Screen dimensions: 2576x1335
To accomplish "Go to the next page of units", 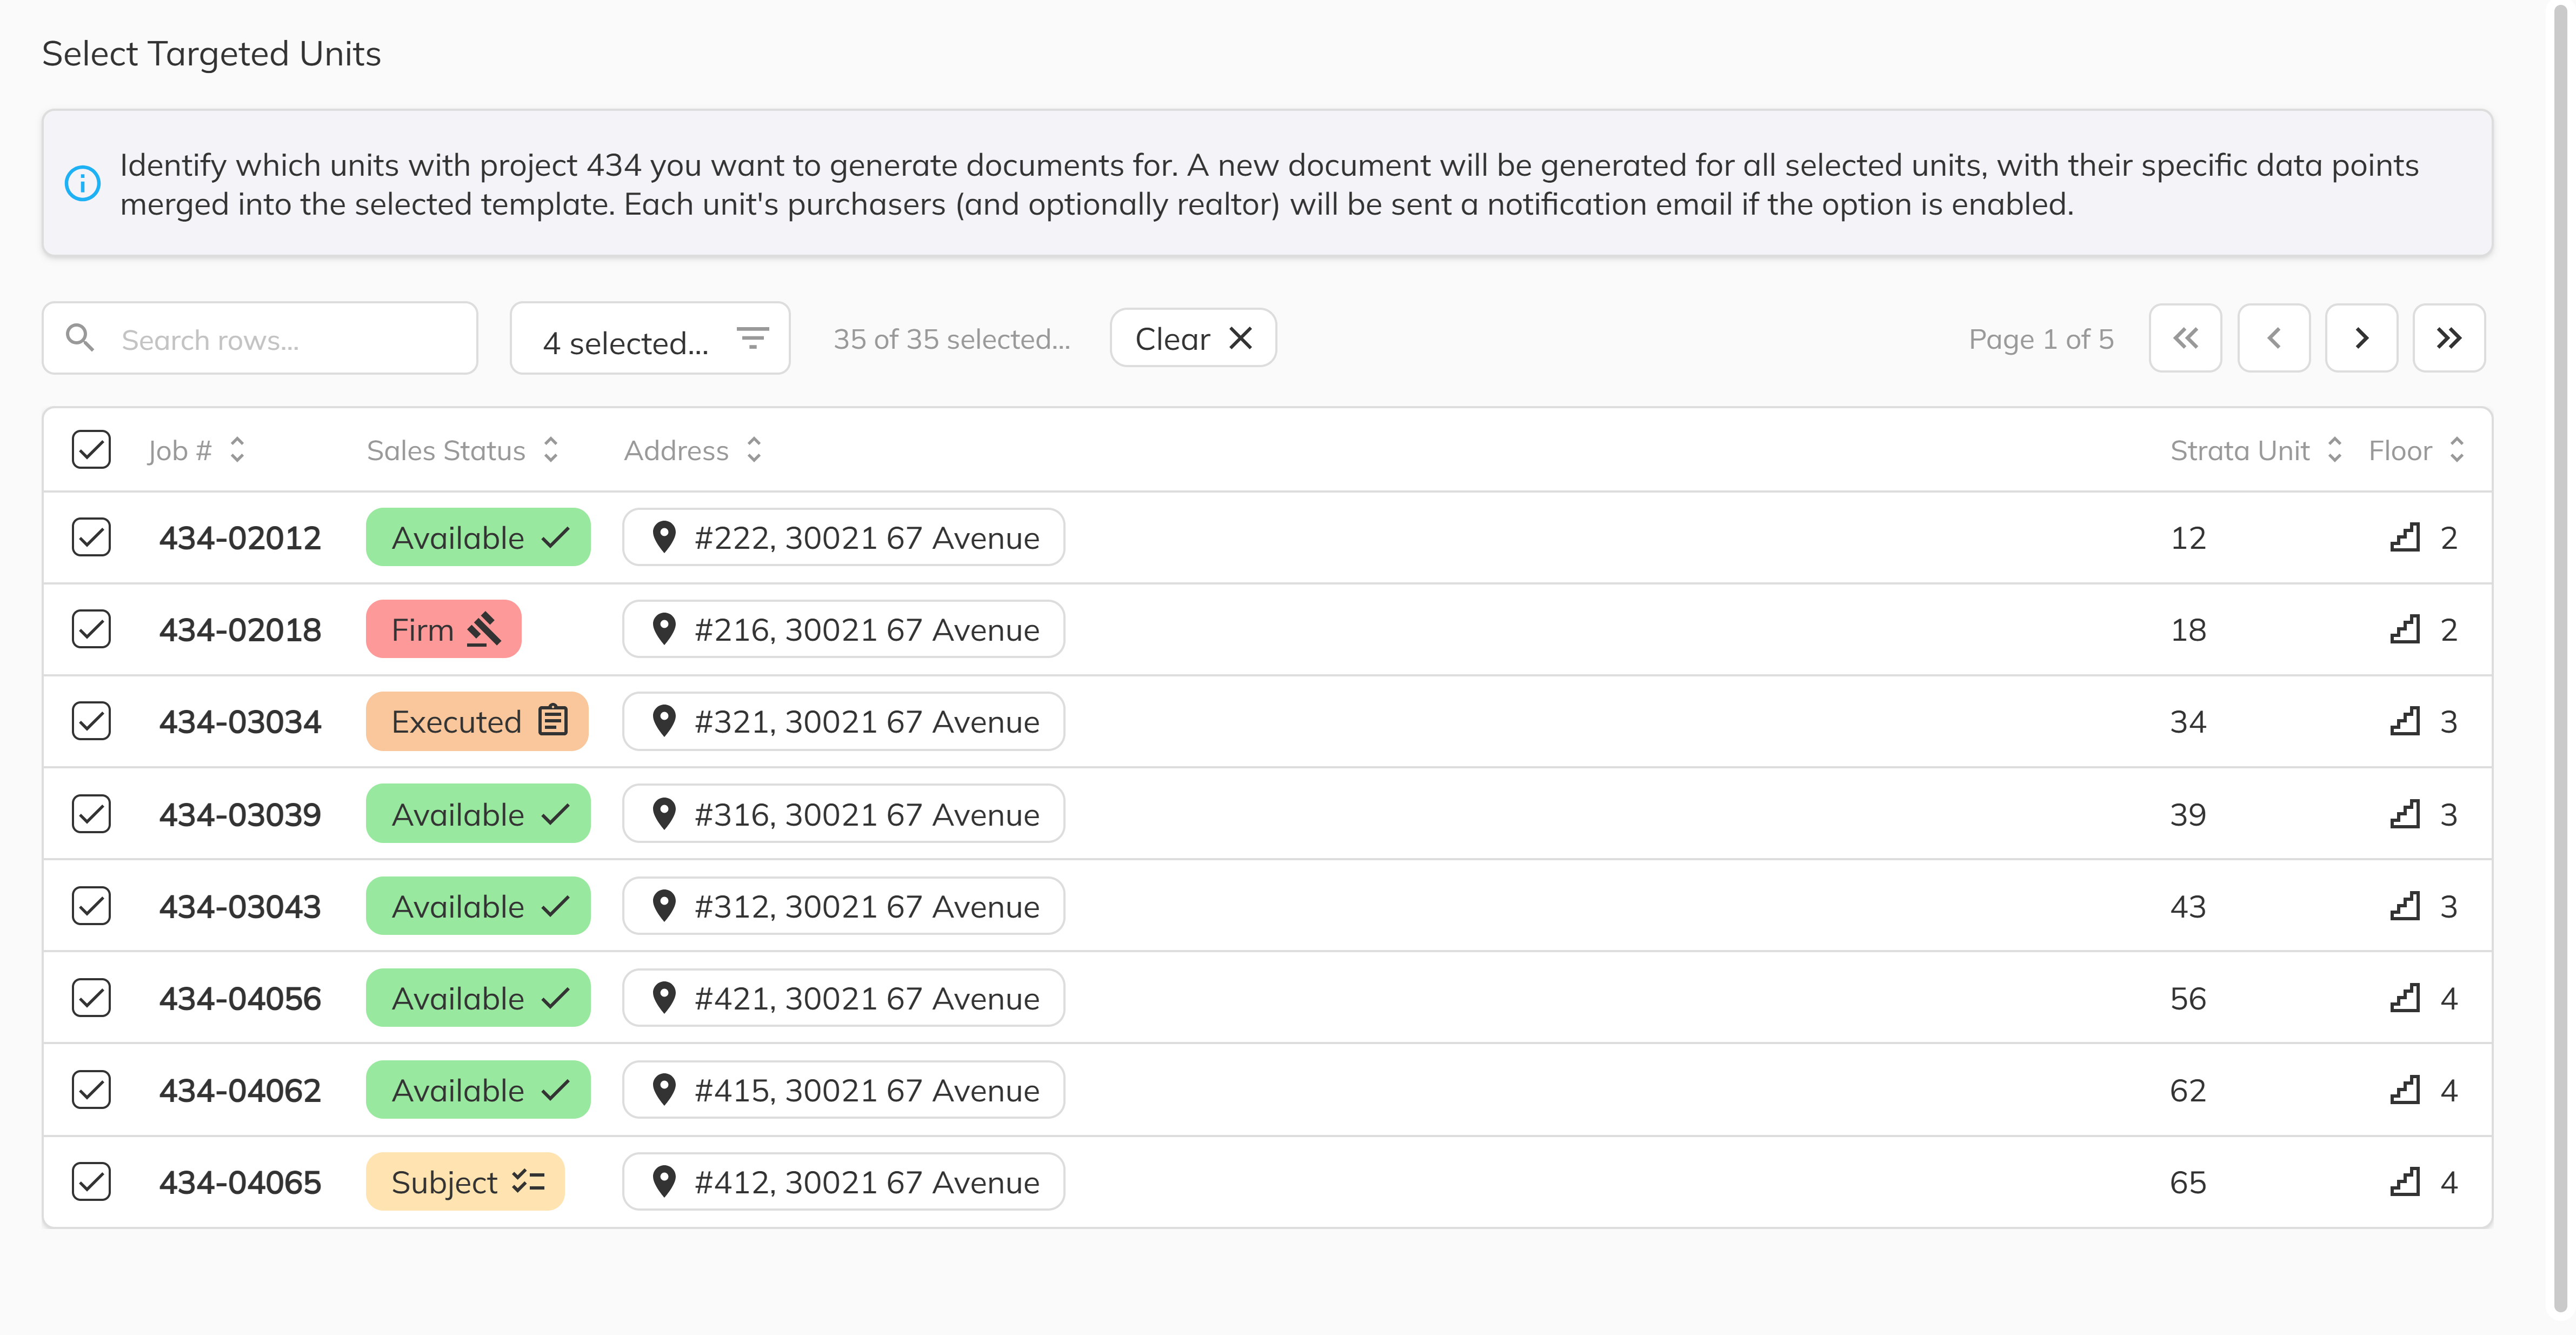I will [x=2361, y=338].
